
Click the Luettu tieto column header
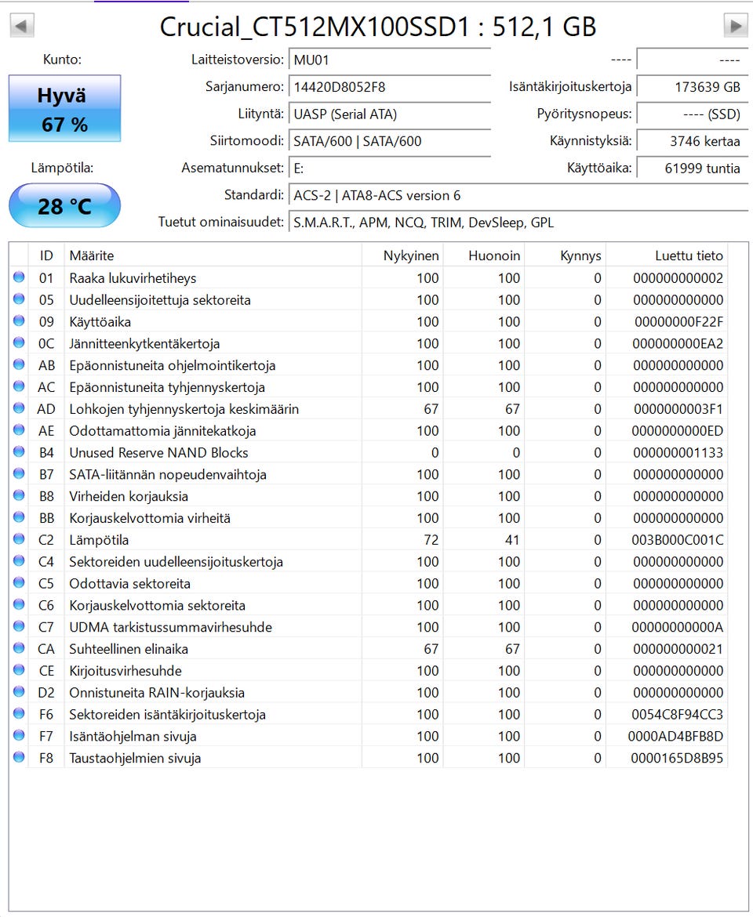tap(667, 255)
